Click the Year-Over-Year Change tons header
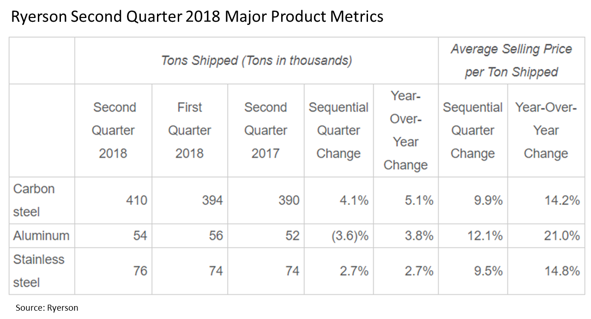The image size is (591, 319). pyautogui.click(x=405, y=130)
